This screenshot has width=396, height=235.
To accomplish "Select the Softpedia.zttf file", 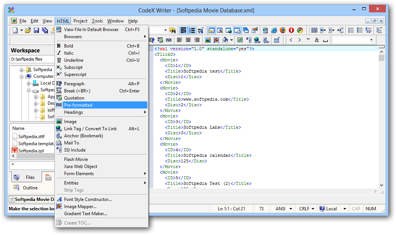I will pyautogui.click(x=31, y=137).
